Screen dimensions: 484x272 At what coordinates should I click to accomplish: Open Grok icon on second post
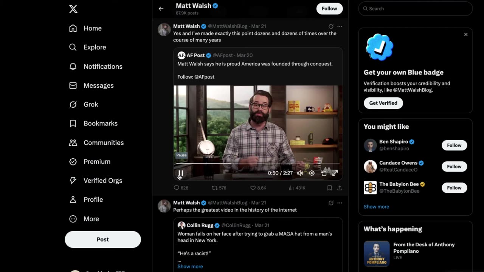pos(331,203)
